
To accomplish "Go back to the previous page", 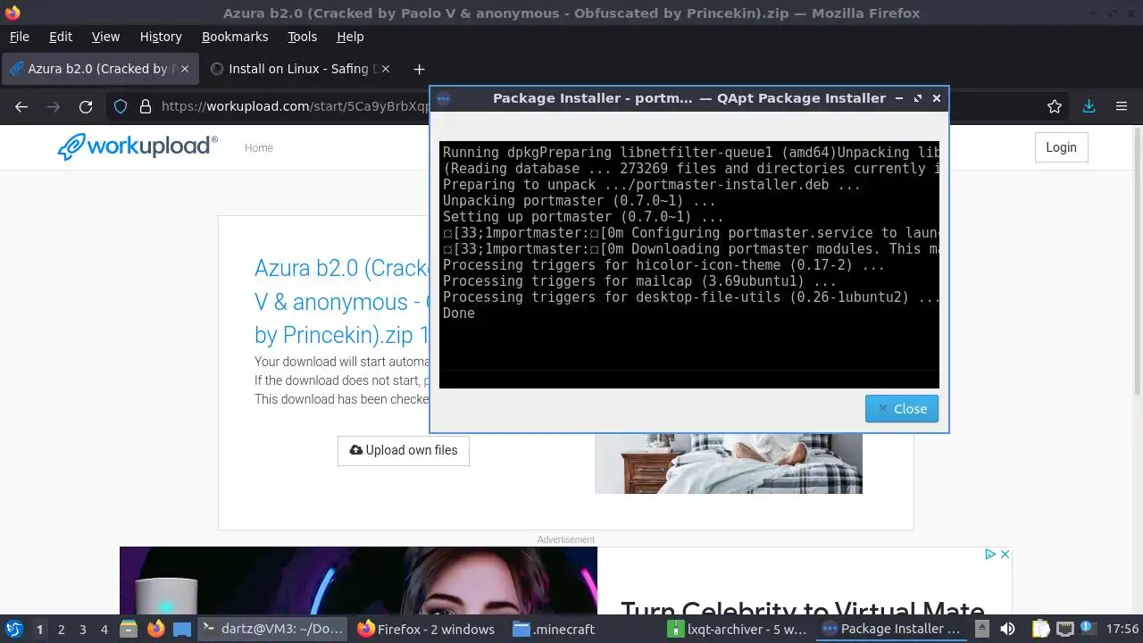I will point(21,106).
